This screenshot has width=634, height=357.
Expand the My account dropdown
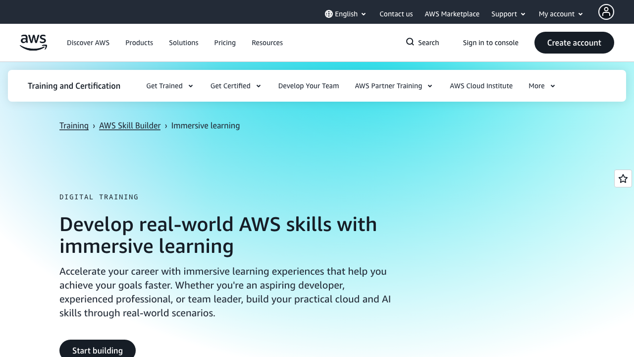pos(561,14)
